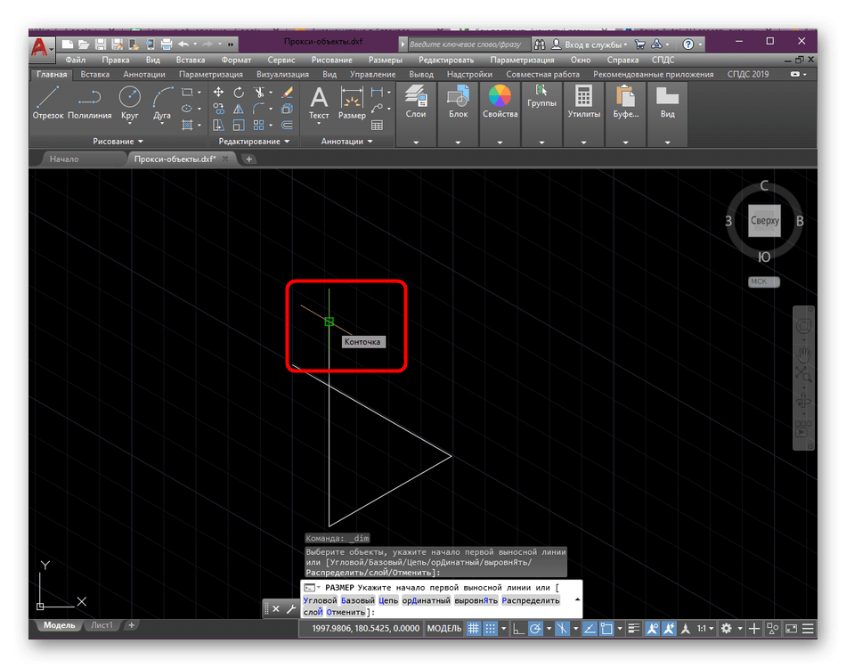Open the Блок (Block) panel
Image resolution: width=846 pixels, height=668 pixels.
pyautogui.click(x=458, y=102)
